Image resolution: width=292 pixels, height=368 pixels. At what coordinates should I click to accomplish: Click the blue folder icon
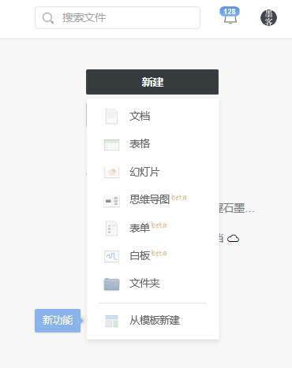click(111, 284)
